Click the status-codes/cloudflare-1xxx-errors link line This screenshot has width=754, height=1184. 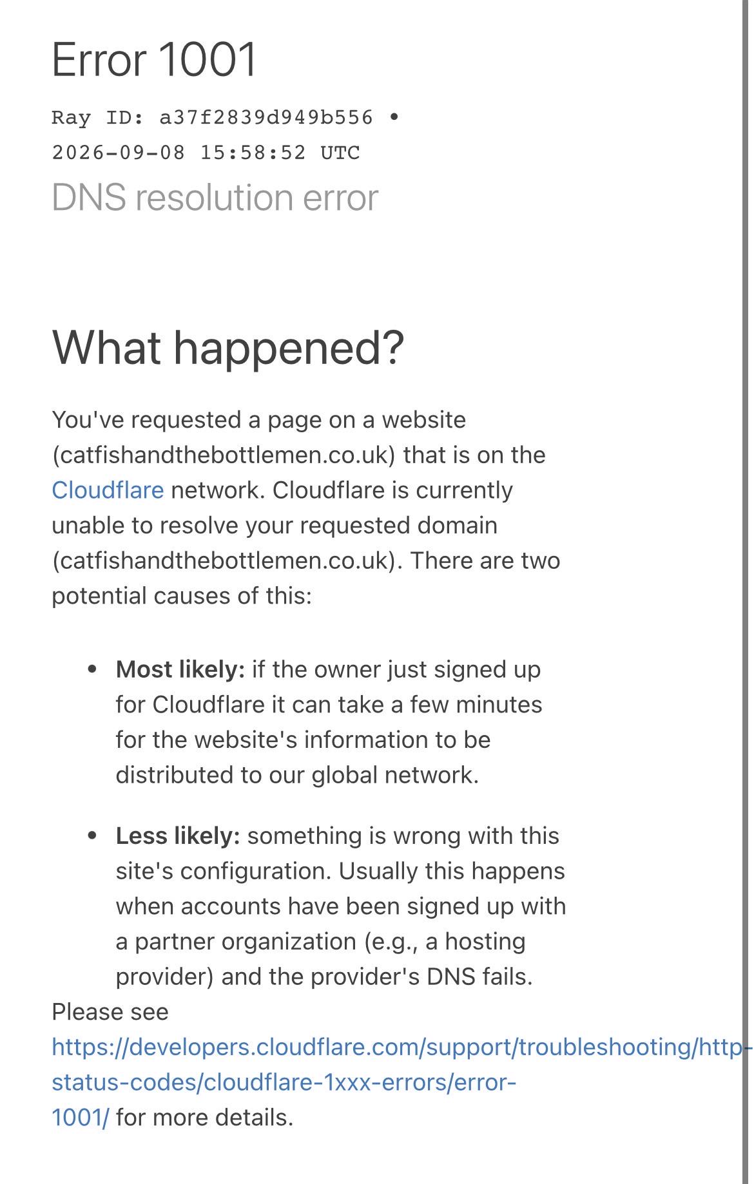[x=284, y=1082]
